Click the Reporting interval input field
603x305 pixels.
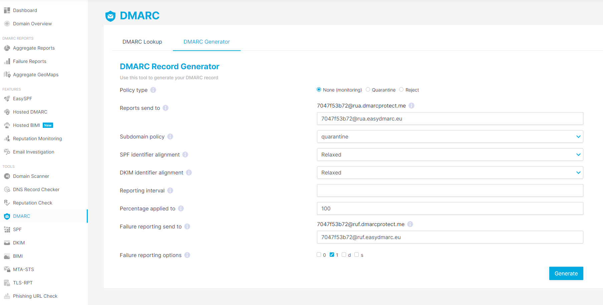tap(450, 190)
